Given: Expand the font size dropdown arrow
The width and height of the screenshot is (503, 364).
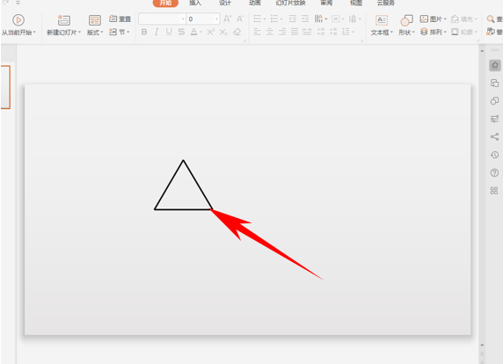Looking at the screenshot, I should pos(217,19).
